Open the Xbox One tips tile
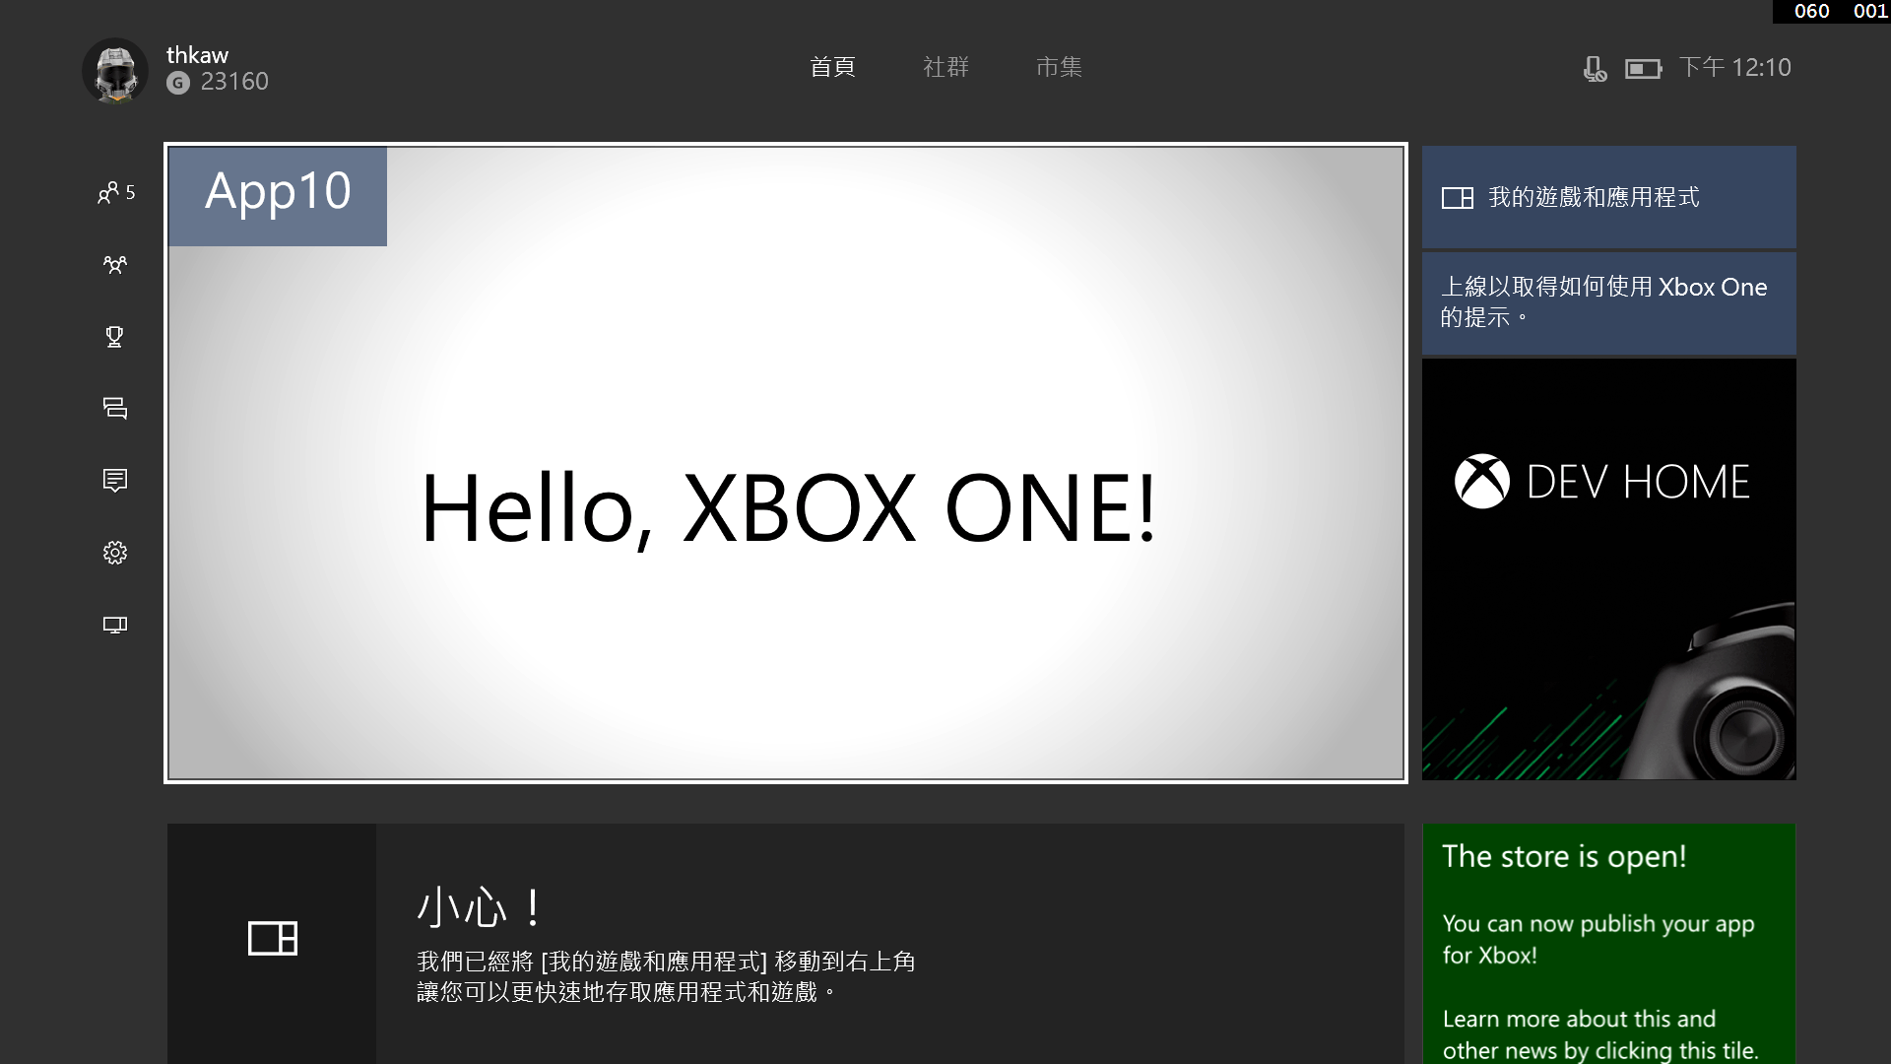The width and height of the screenshot is (1891, 1064). pos(1609,303)
